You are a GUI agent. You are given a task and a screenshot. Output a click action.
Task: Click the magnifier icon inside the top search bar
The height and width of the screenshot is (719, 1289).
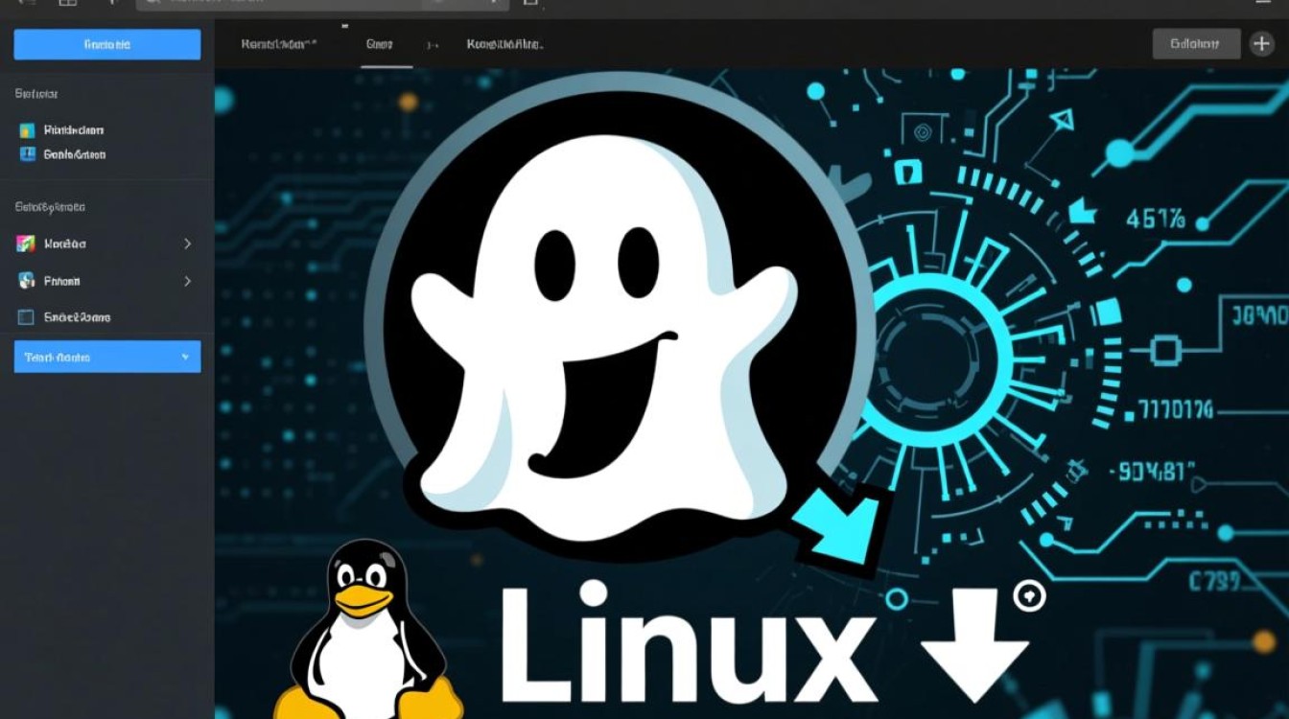[x=152, y=5]
